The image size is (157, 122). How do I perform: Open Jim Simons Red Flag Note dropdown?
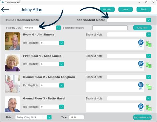point(62,43)
